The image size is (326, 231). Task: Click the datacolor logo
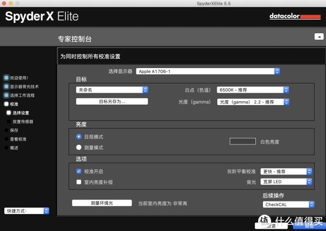[295, 16]
